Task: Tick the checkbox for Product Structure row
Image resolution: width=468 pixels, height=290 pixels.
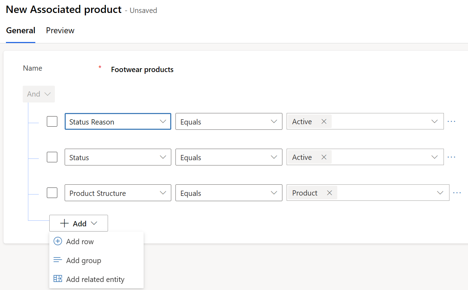Action: [52, 193]
